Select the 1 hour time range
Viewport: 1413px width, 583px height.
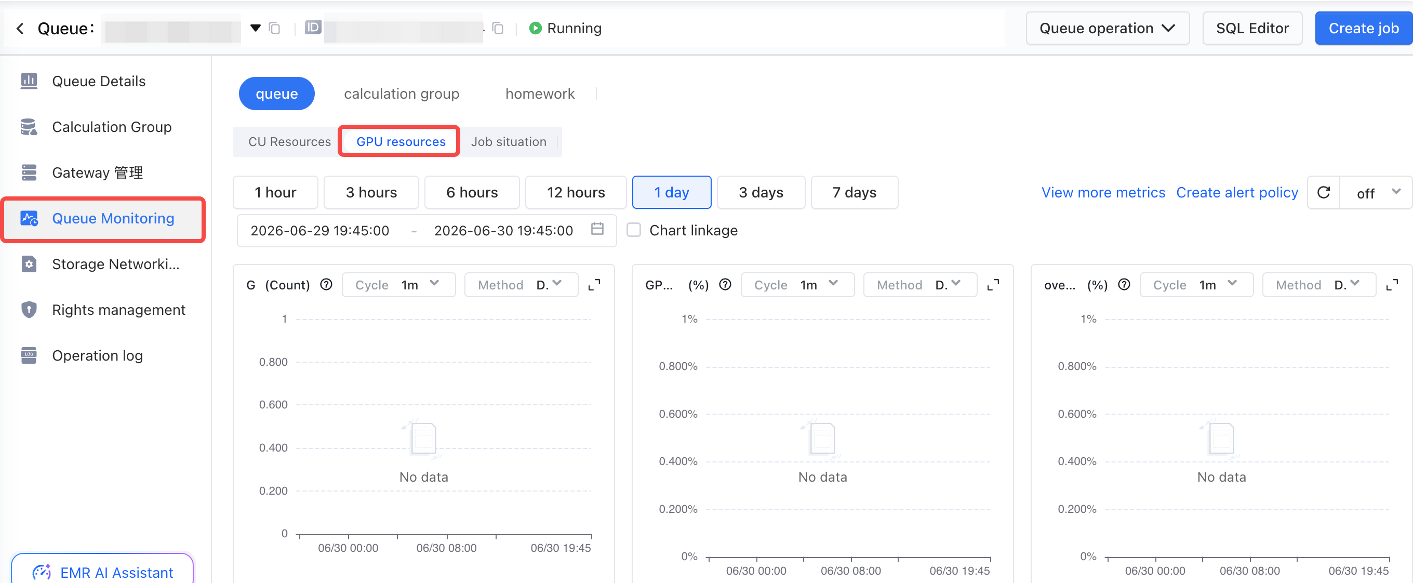click(x=275, y=192)
